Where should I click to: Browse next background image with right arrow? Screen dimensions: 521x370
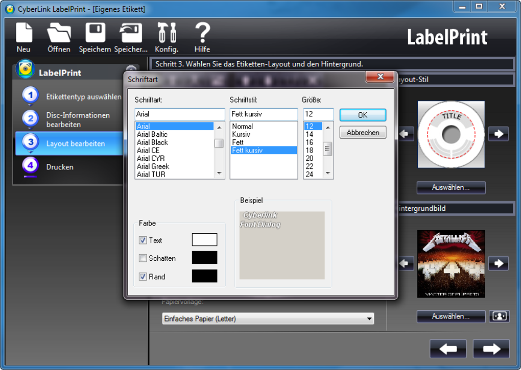pos(498,263)
